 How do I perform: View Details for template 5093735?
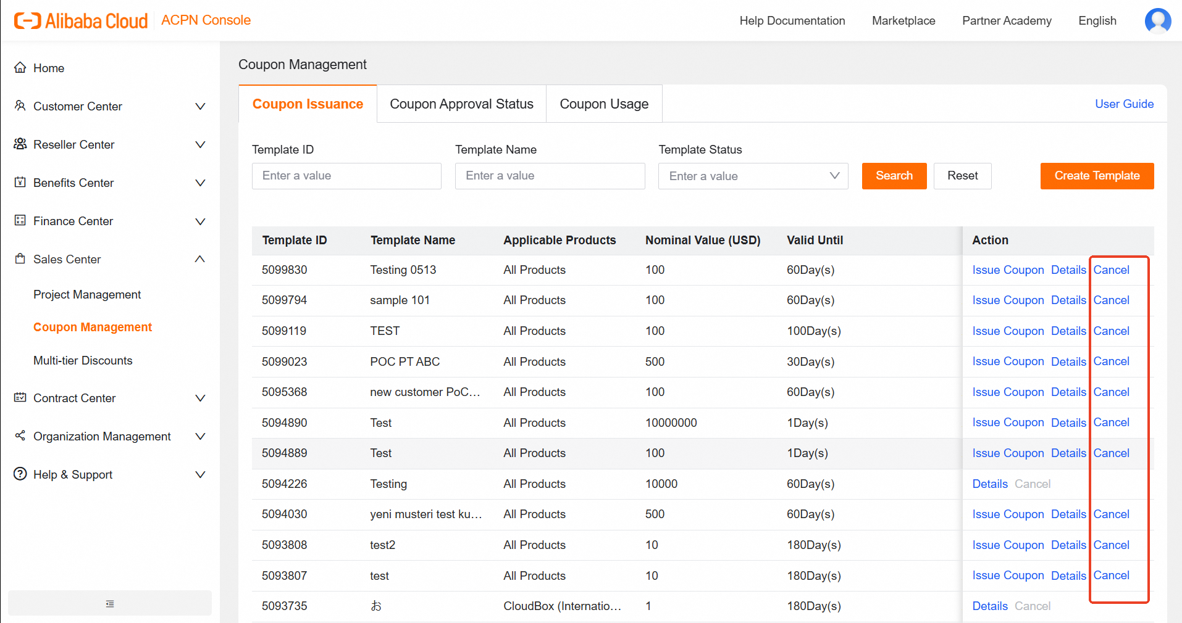(x=990, y=606)
